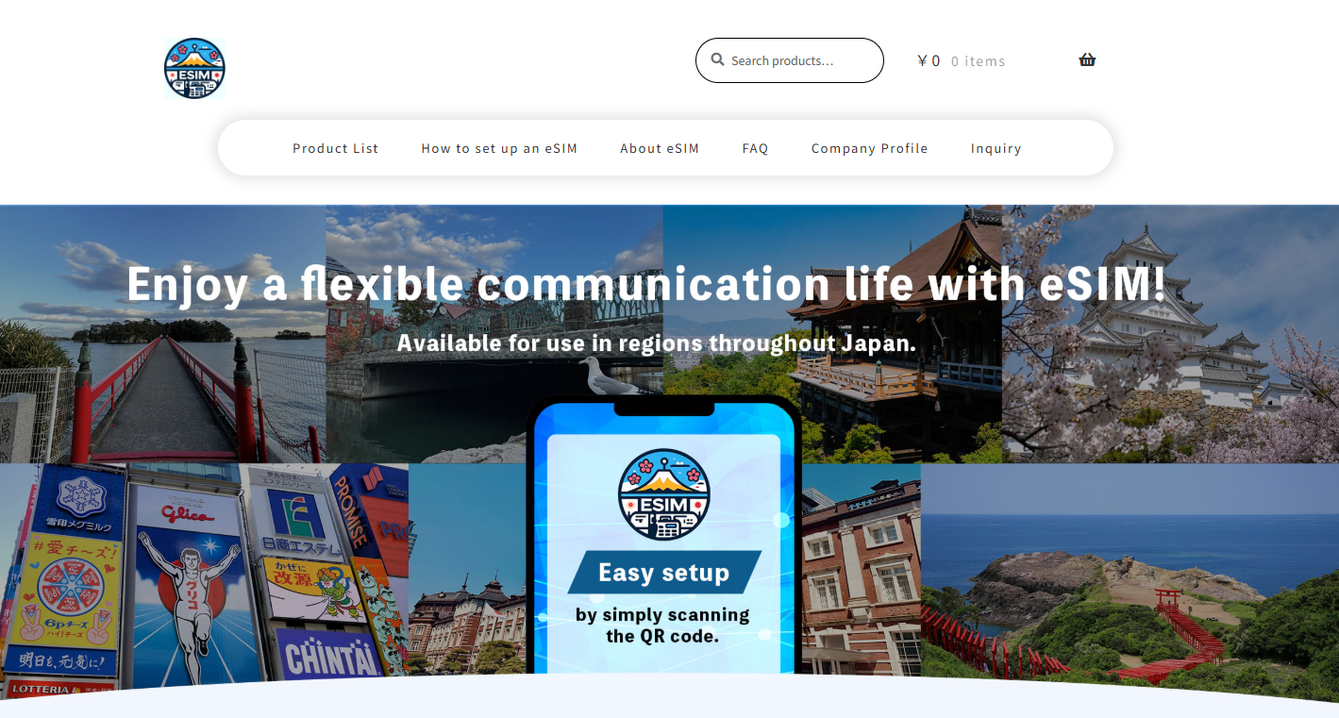Click the ESIM badge on the phone screen
The height and width of the screenshot is (718, 1339).
click(663, 494)
